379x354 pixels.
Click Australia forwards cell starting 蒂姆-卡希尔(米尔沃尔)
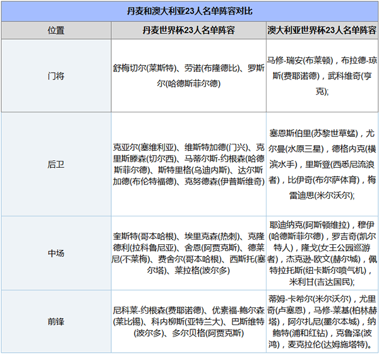(322, 321)
